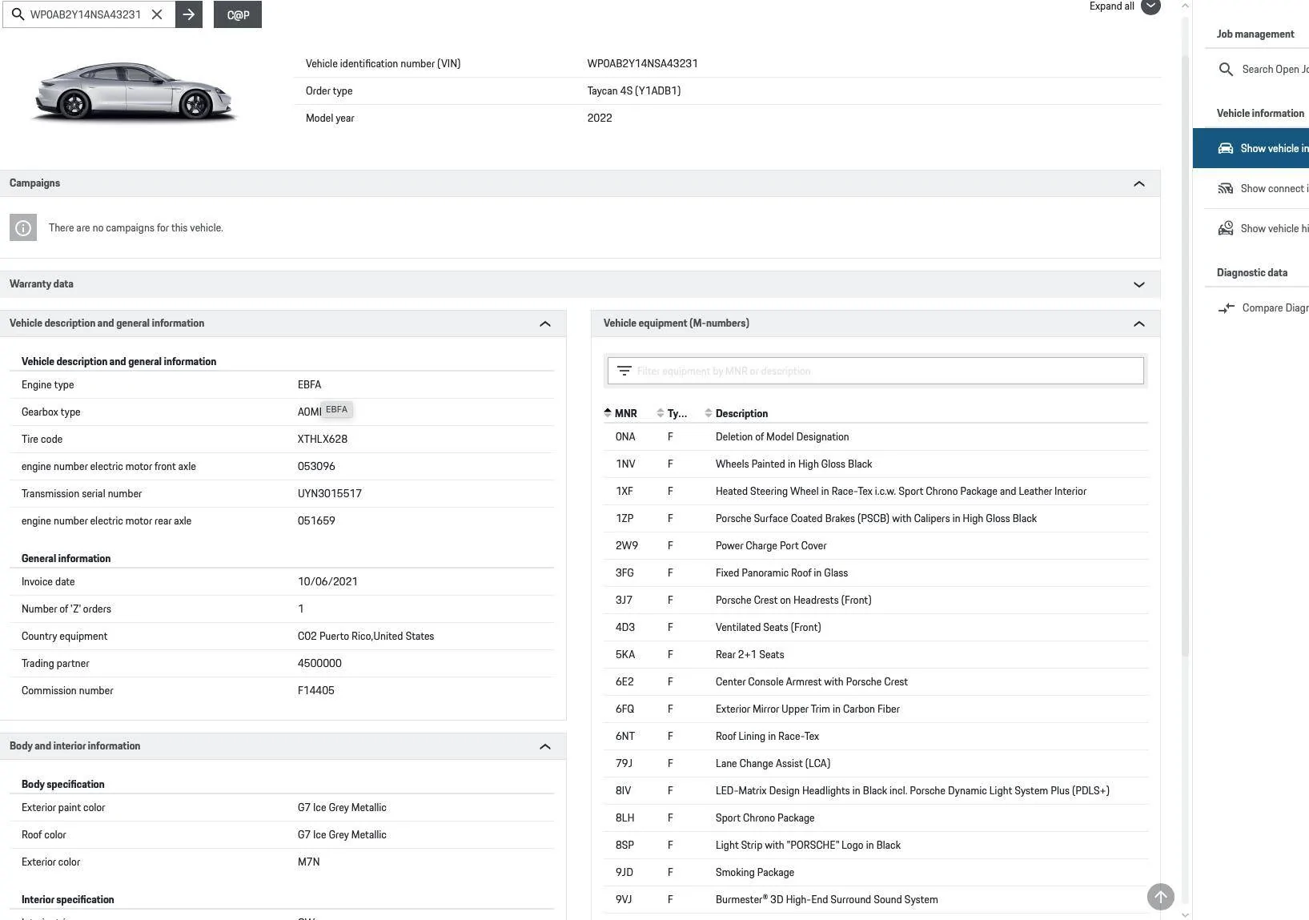Image resolution: width=1309 pixels, height=920 pixels.
Task: Select the 6E2 Center Console Armrest row
Action: (875, 682)
